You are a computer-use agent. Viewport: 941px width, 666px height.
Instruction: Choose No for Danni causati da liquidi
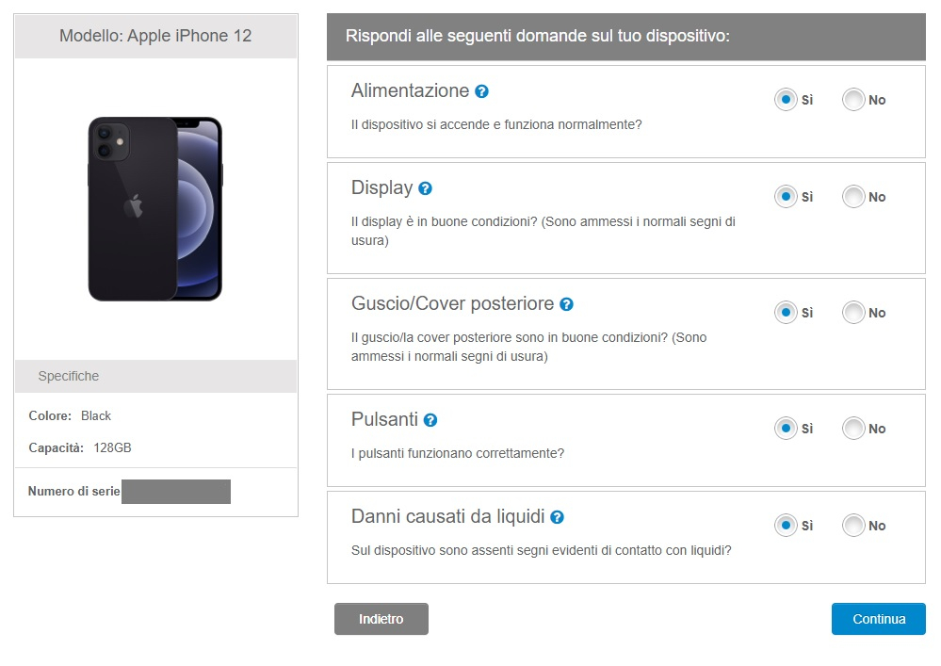(x=853, y=526)
